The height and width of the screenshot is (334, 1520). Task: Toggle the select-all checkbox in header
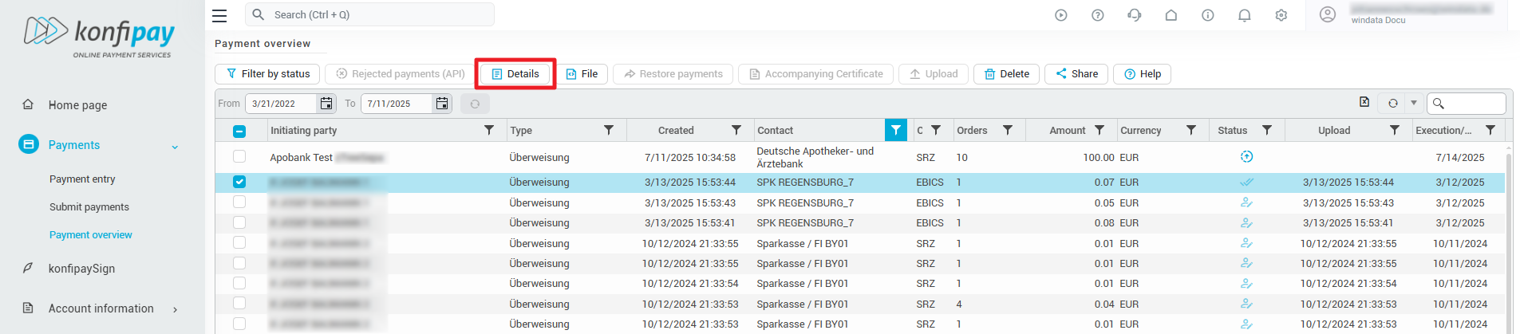[x=239, y=131]
